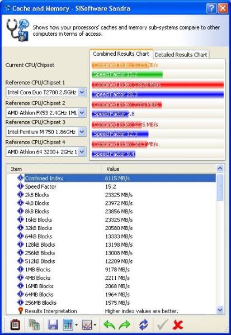Image resolution: width=231 pixels, height=335 pixels.
Task: Click the grey checkmark OK icon
Action: pyautogui.click(x=162, y=325)
